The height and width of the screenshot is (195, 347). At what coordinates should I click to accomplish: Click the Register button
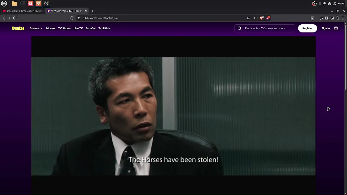(307, 28)
